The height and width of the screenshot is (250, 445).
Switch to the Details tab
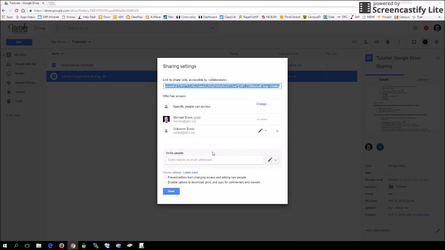(x=384, y=80)
